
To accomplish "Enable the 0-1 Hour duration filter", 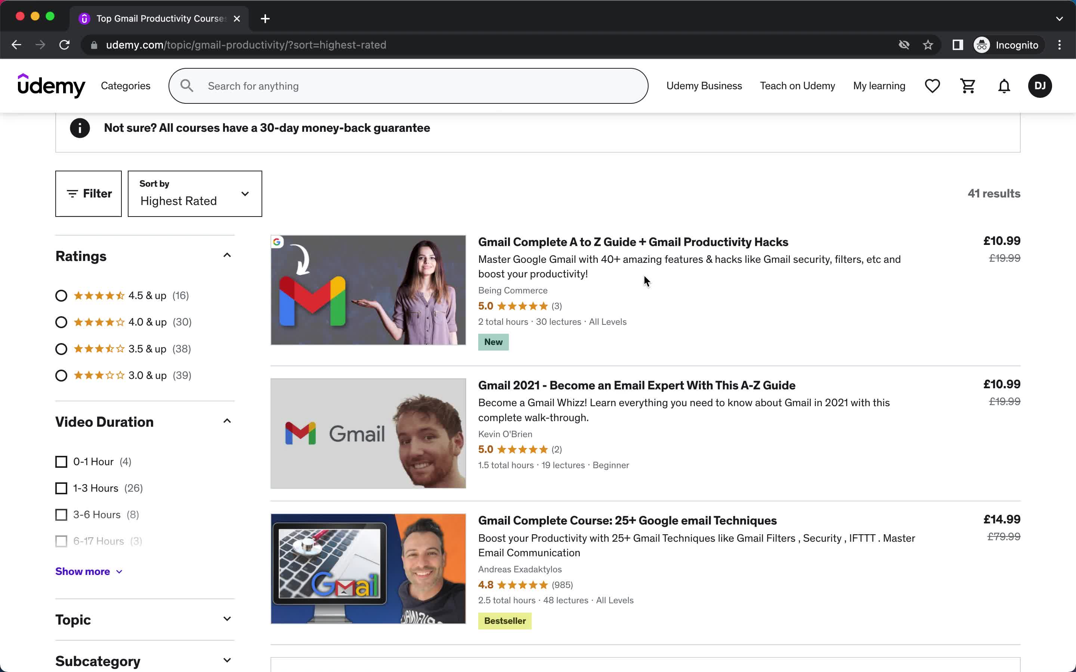I will 61,461.
